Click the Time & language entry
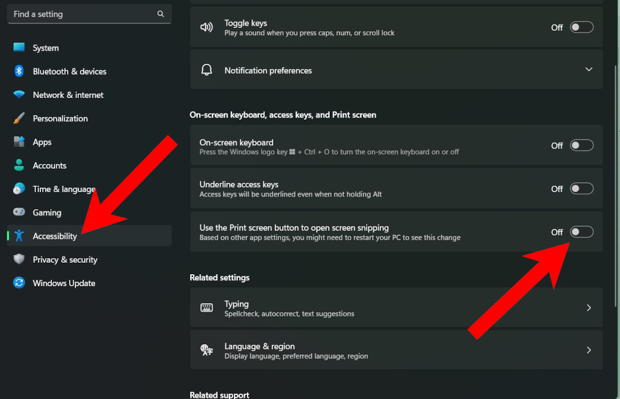Image resolution: width=620 pixels, height=399 pixels. click(64, 189)
